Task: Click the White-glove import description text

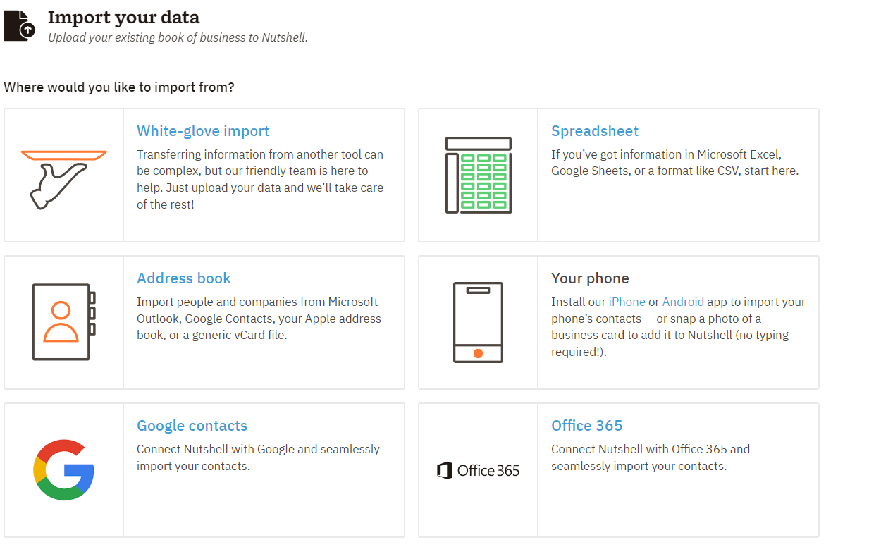Action: pos(260,179)
